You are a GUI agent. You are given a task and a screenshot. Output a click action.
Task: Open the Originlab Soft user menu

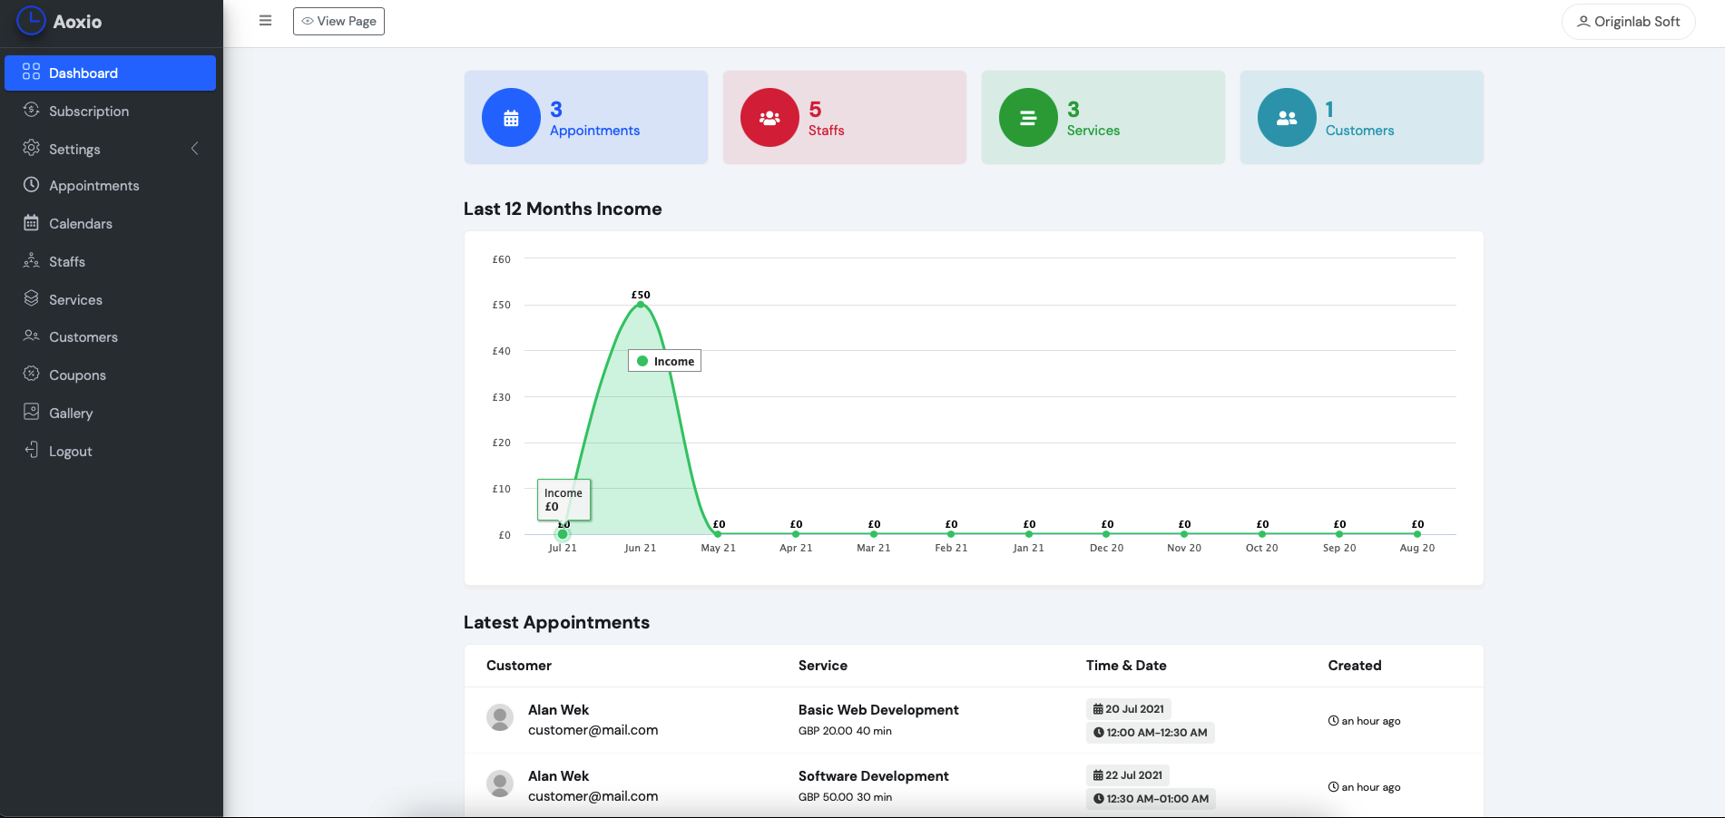(1628, 22)
